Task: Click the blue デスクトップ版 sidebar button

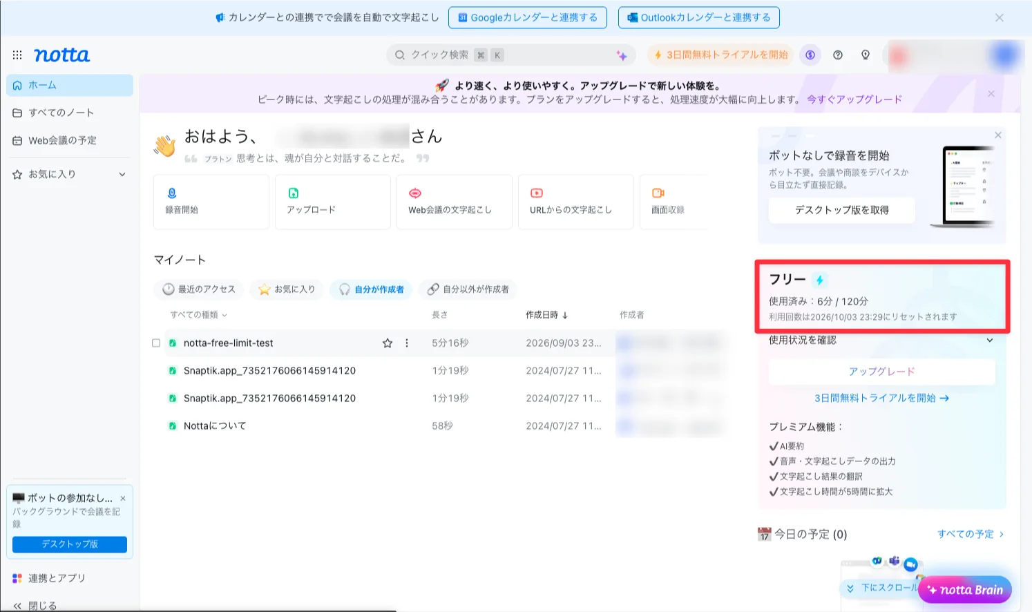Action: [70, 544]
